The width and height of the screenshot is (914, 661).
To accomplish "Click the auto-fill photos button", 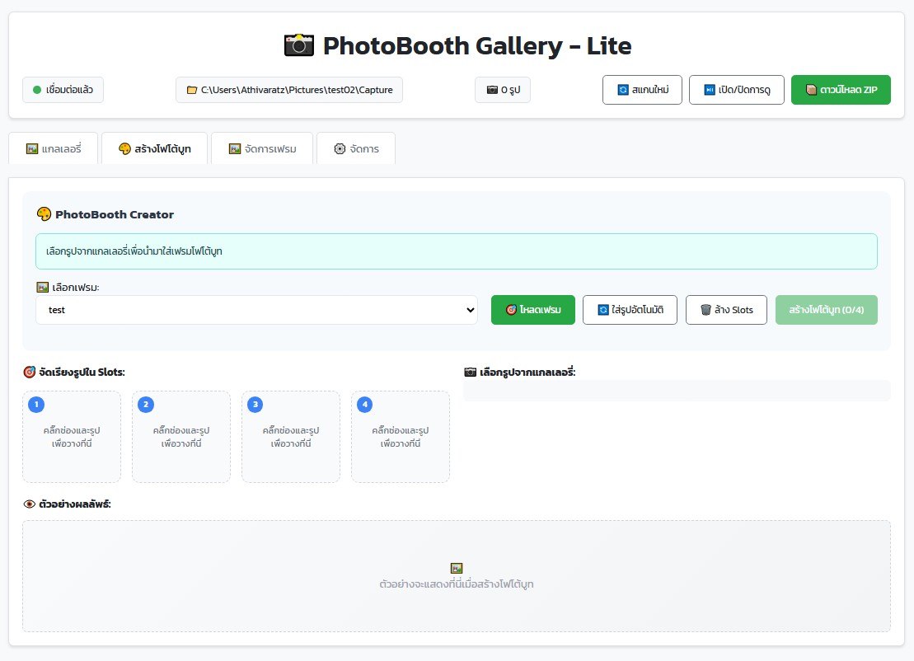I will [630, 310].
